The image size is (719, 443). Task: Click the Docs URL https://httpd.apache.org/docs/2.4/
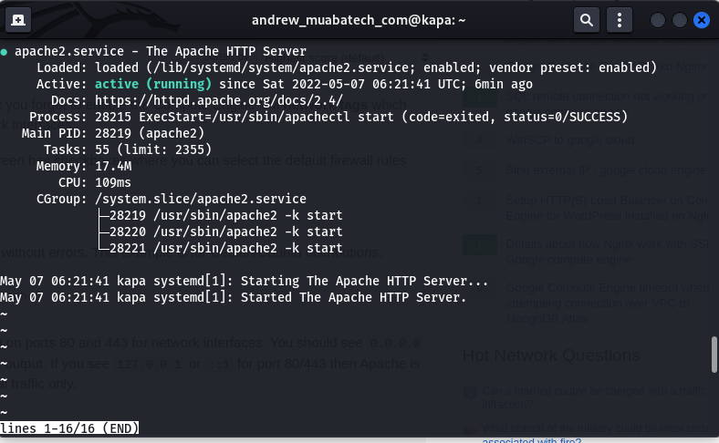219,101
